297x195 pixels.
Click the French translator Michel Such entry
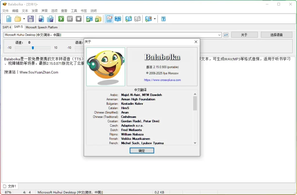(x=142, y=143)
